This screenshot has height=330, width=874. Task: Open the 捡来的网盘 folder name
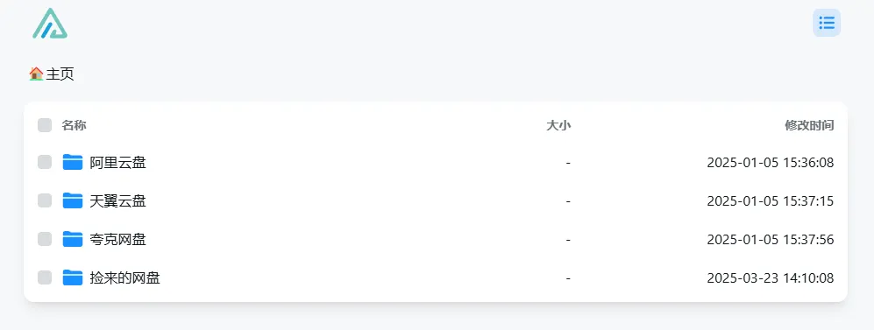[x=124, y=277]
